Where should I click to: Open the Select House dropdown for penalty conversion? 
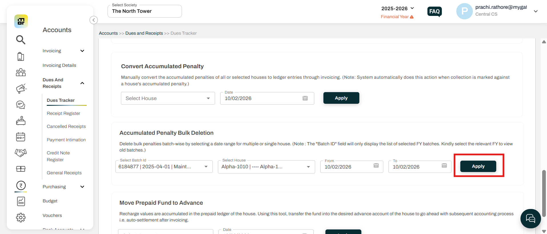point(168,98)
